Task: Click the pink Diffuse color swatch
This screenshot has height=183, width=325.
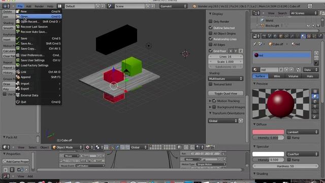Action: tap(268, 132)
